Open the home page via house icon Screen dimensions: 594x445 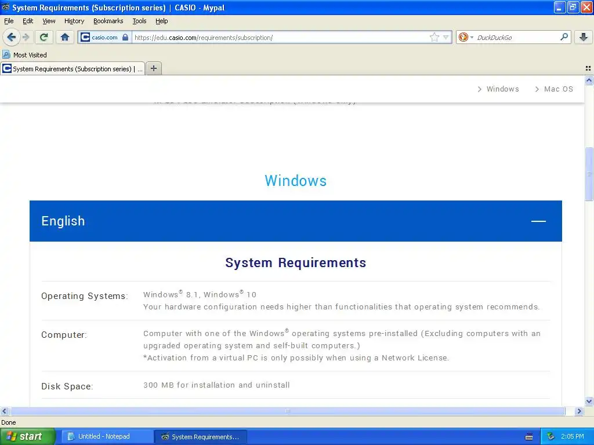pos(65,37)
